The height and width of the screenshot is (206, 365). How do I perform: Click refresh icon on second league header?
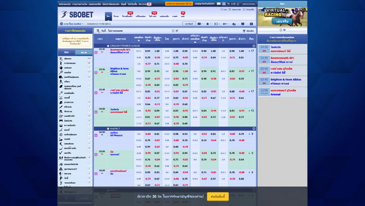click(254, 129)
